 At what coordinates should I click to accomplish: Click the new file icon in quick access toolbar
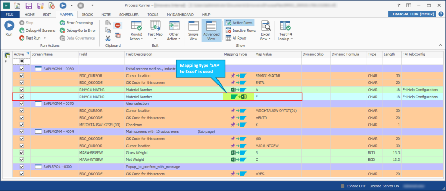17,5
